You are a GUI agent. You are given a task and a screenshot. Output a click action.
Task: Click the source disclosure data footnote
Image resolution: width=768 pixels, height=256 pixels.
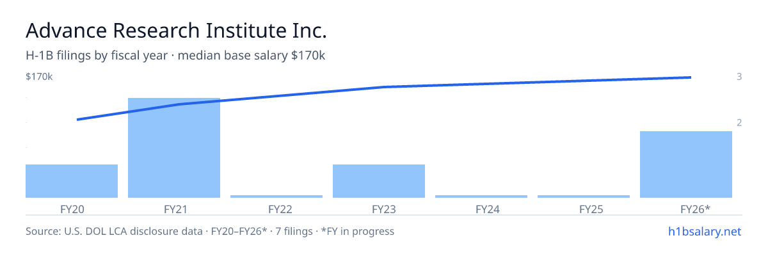coord(210,231)
